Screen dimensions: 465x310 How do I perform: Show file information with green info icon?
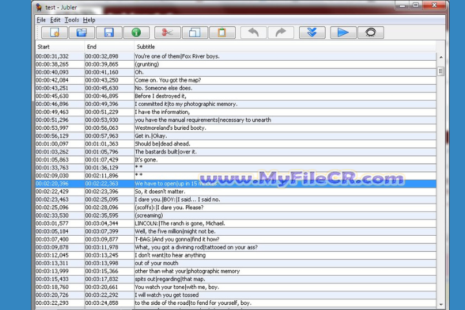tap(136, 33)
